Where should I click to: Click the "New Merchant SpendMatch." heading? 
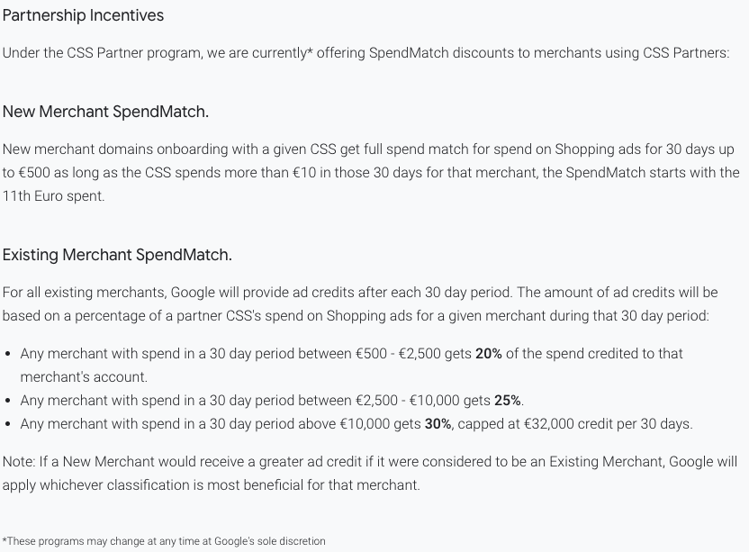(105, 112)
